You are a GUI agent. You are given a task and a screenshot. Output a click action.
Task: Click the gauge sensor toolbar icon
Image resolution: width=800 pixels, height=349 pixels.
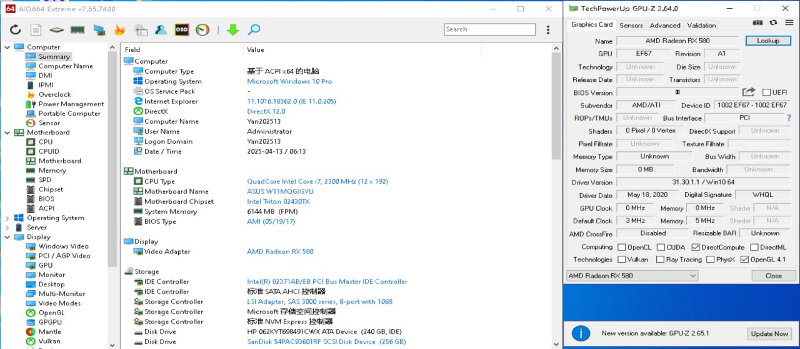[202, 29]
